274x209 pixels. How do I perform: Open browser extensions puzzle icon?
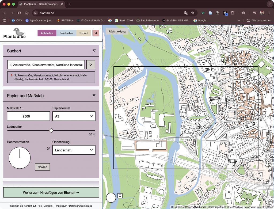point(233,13)
